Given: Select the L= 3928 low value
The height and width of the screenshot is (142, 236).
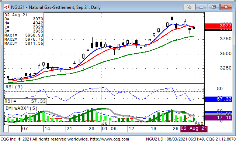Looking at the screenshot, I should [x=24, y=27].
